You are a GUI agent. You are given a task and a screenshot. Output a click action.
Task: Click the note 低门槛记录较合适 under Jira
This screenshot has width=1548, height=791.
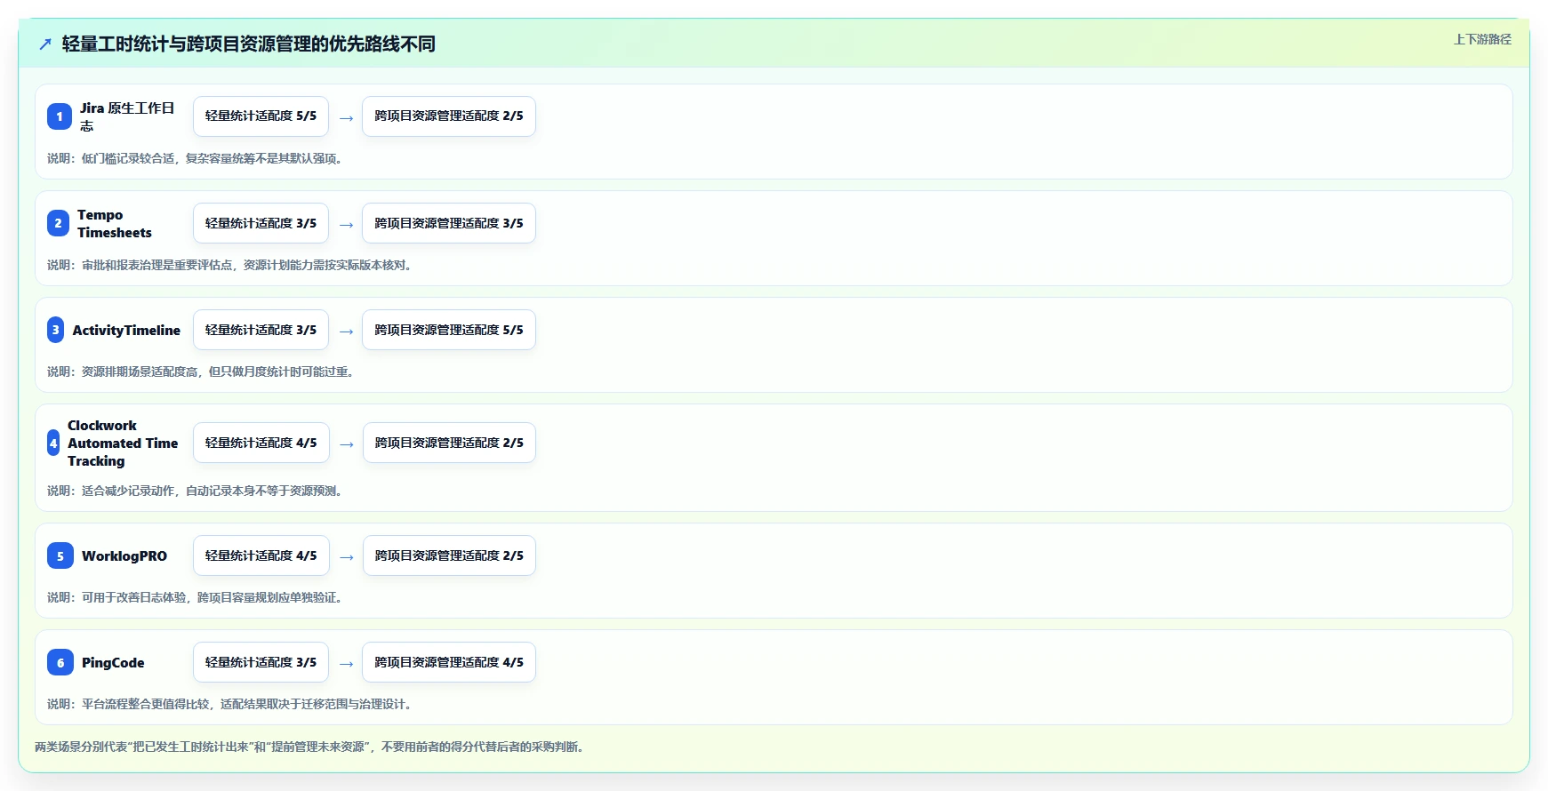click(195, 158)
